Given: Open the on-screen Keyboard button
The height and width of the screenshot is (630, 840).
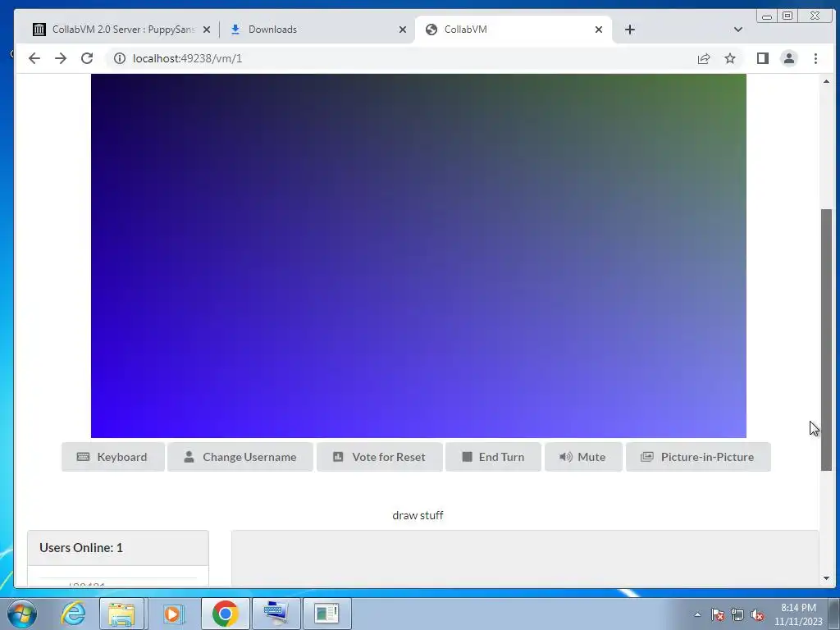Looking at the screenshot, I should point(113,457).
